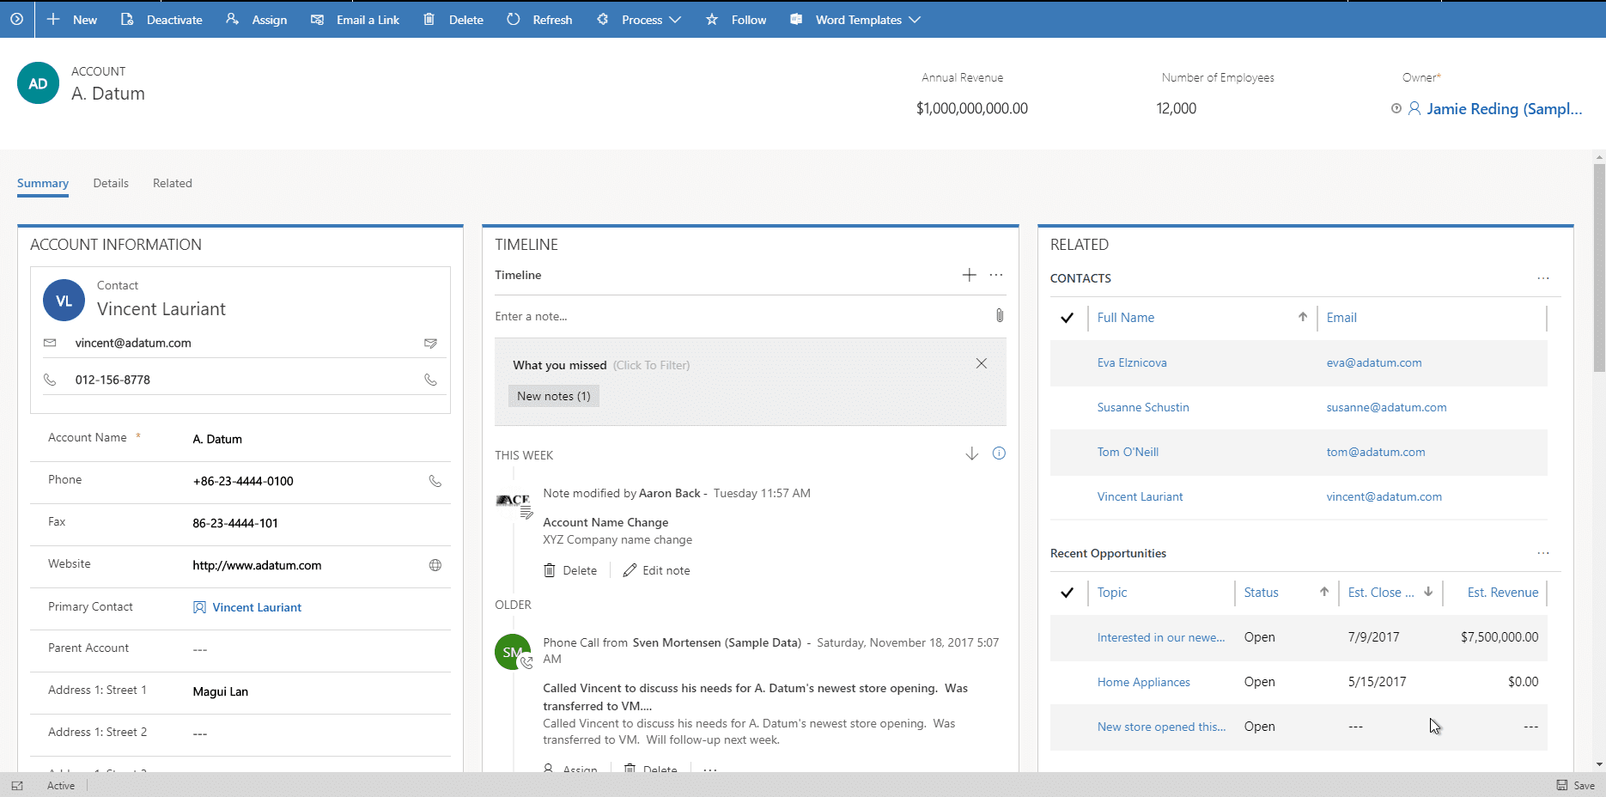Click the Assign command icon

point(232,19)
